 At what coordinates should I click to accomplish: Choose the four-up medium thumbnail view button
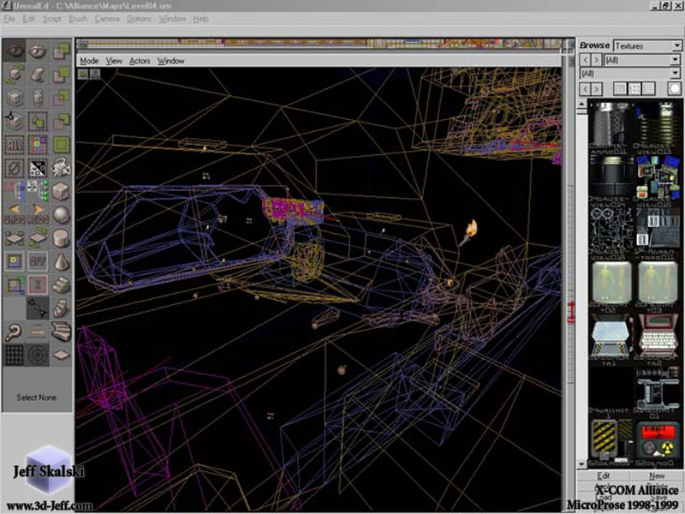point(634,89)
